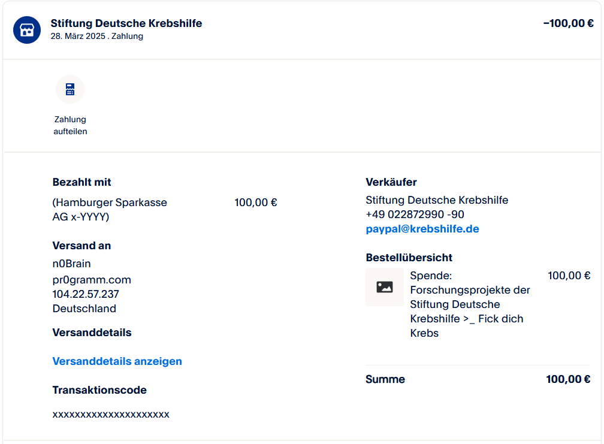Click the Hamburger Sparkasse AG payment source
Screen dimensions: 604x444
point(110,210)
